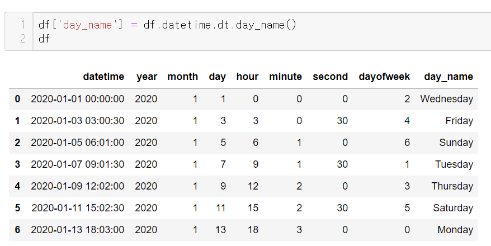Viewport: 491px width, 246px height.
Task: Click the datetime cell 2020-01-03 03:00:30
Action: tap(77, 121)
